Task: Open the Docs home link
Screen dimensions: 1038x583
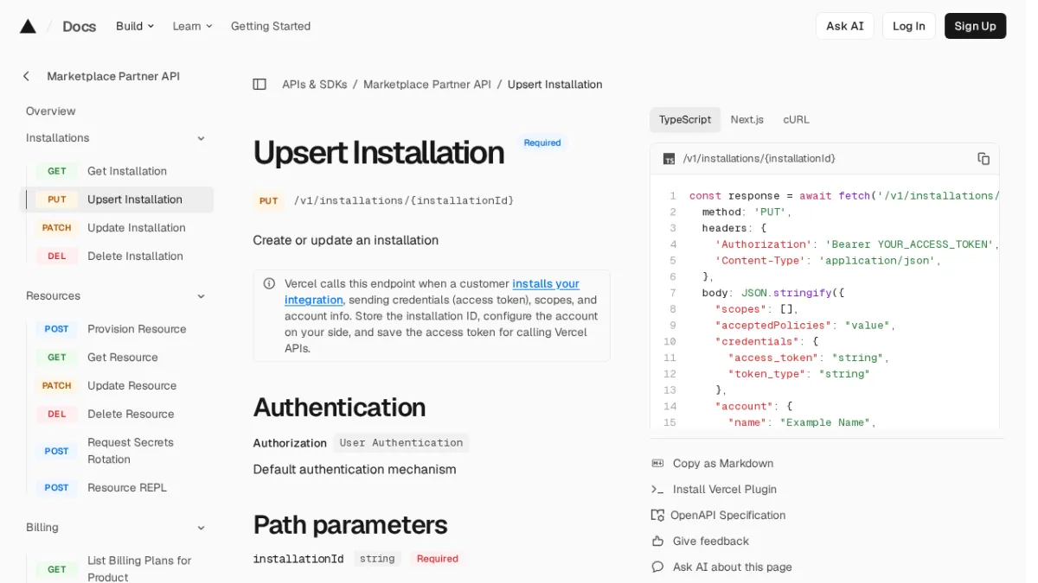Action: click(x=79, y=26)
